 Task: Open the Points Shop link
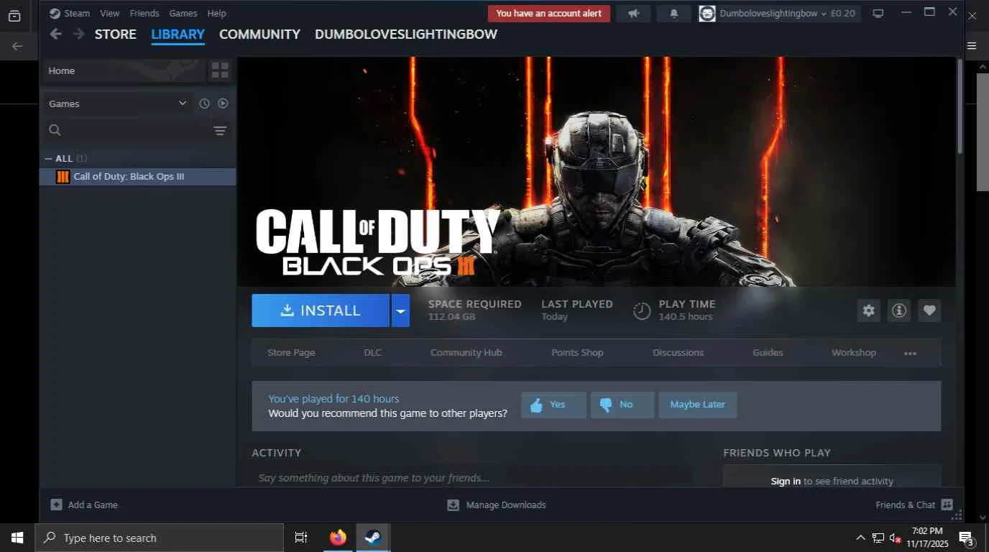click(x=577, y=353)
